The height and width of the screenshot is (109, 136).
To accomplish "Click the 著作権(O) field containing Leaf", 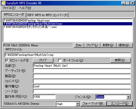I will click(82, 86).
